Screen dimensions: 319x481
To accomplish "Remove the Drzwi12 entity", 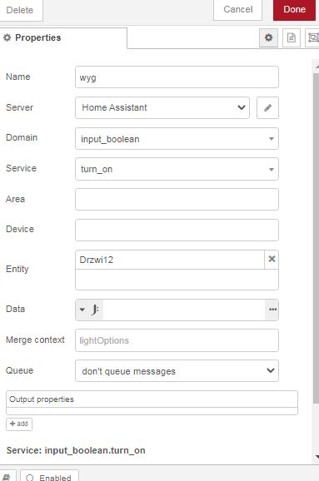I will coord(272,259).
